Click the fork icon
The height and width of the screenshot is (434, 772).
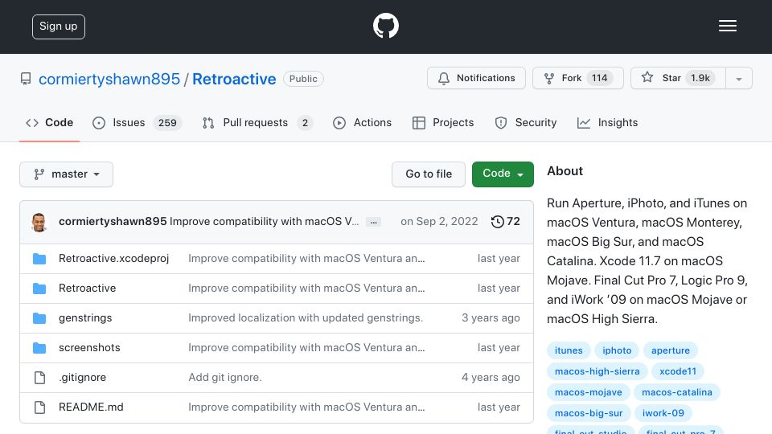(x=549, y=78)
